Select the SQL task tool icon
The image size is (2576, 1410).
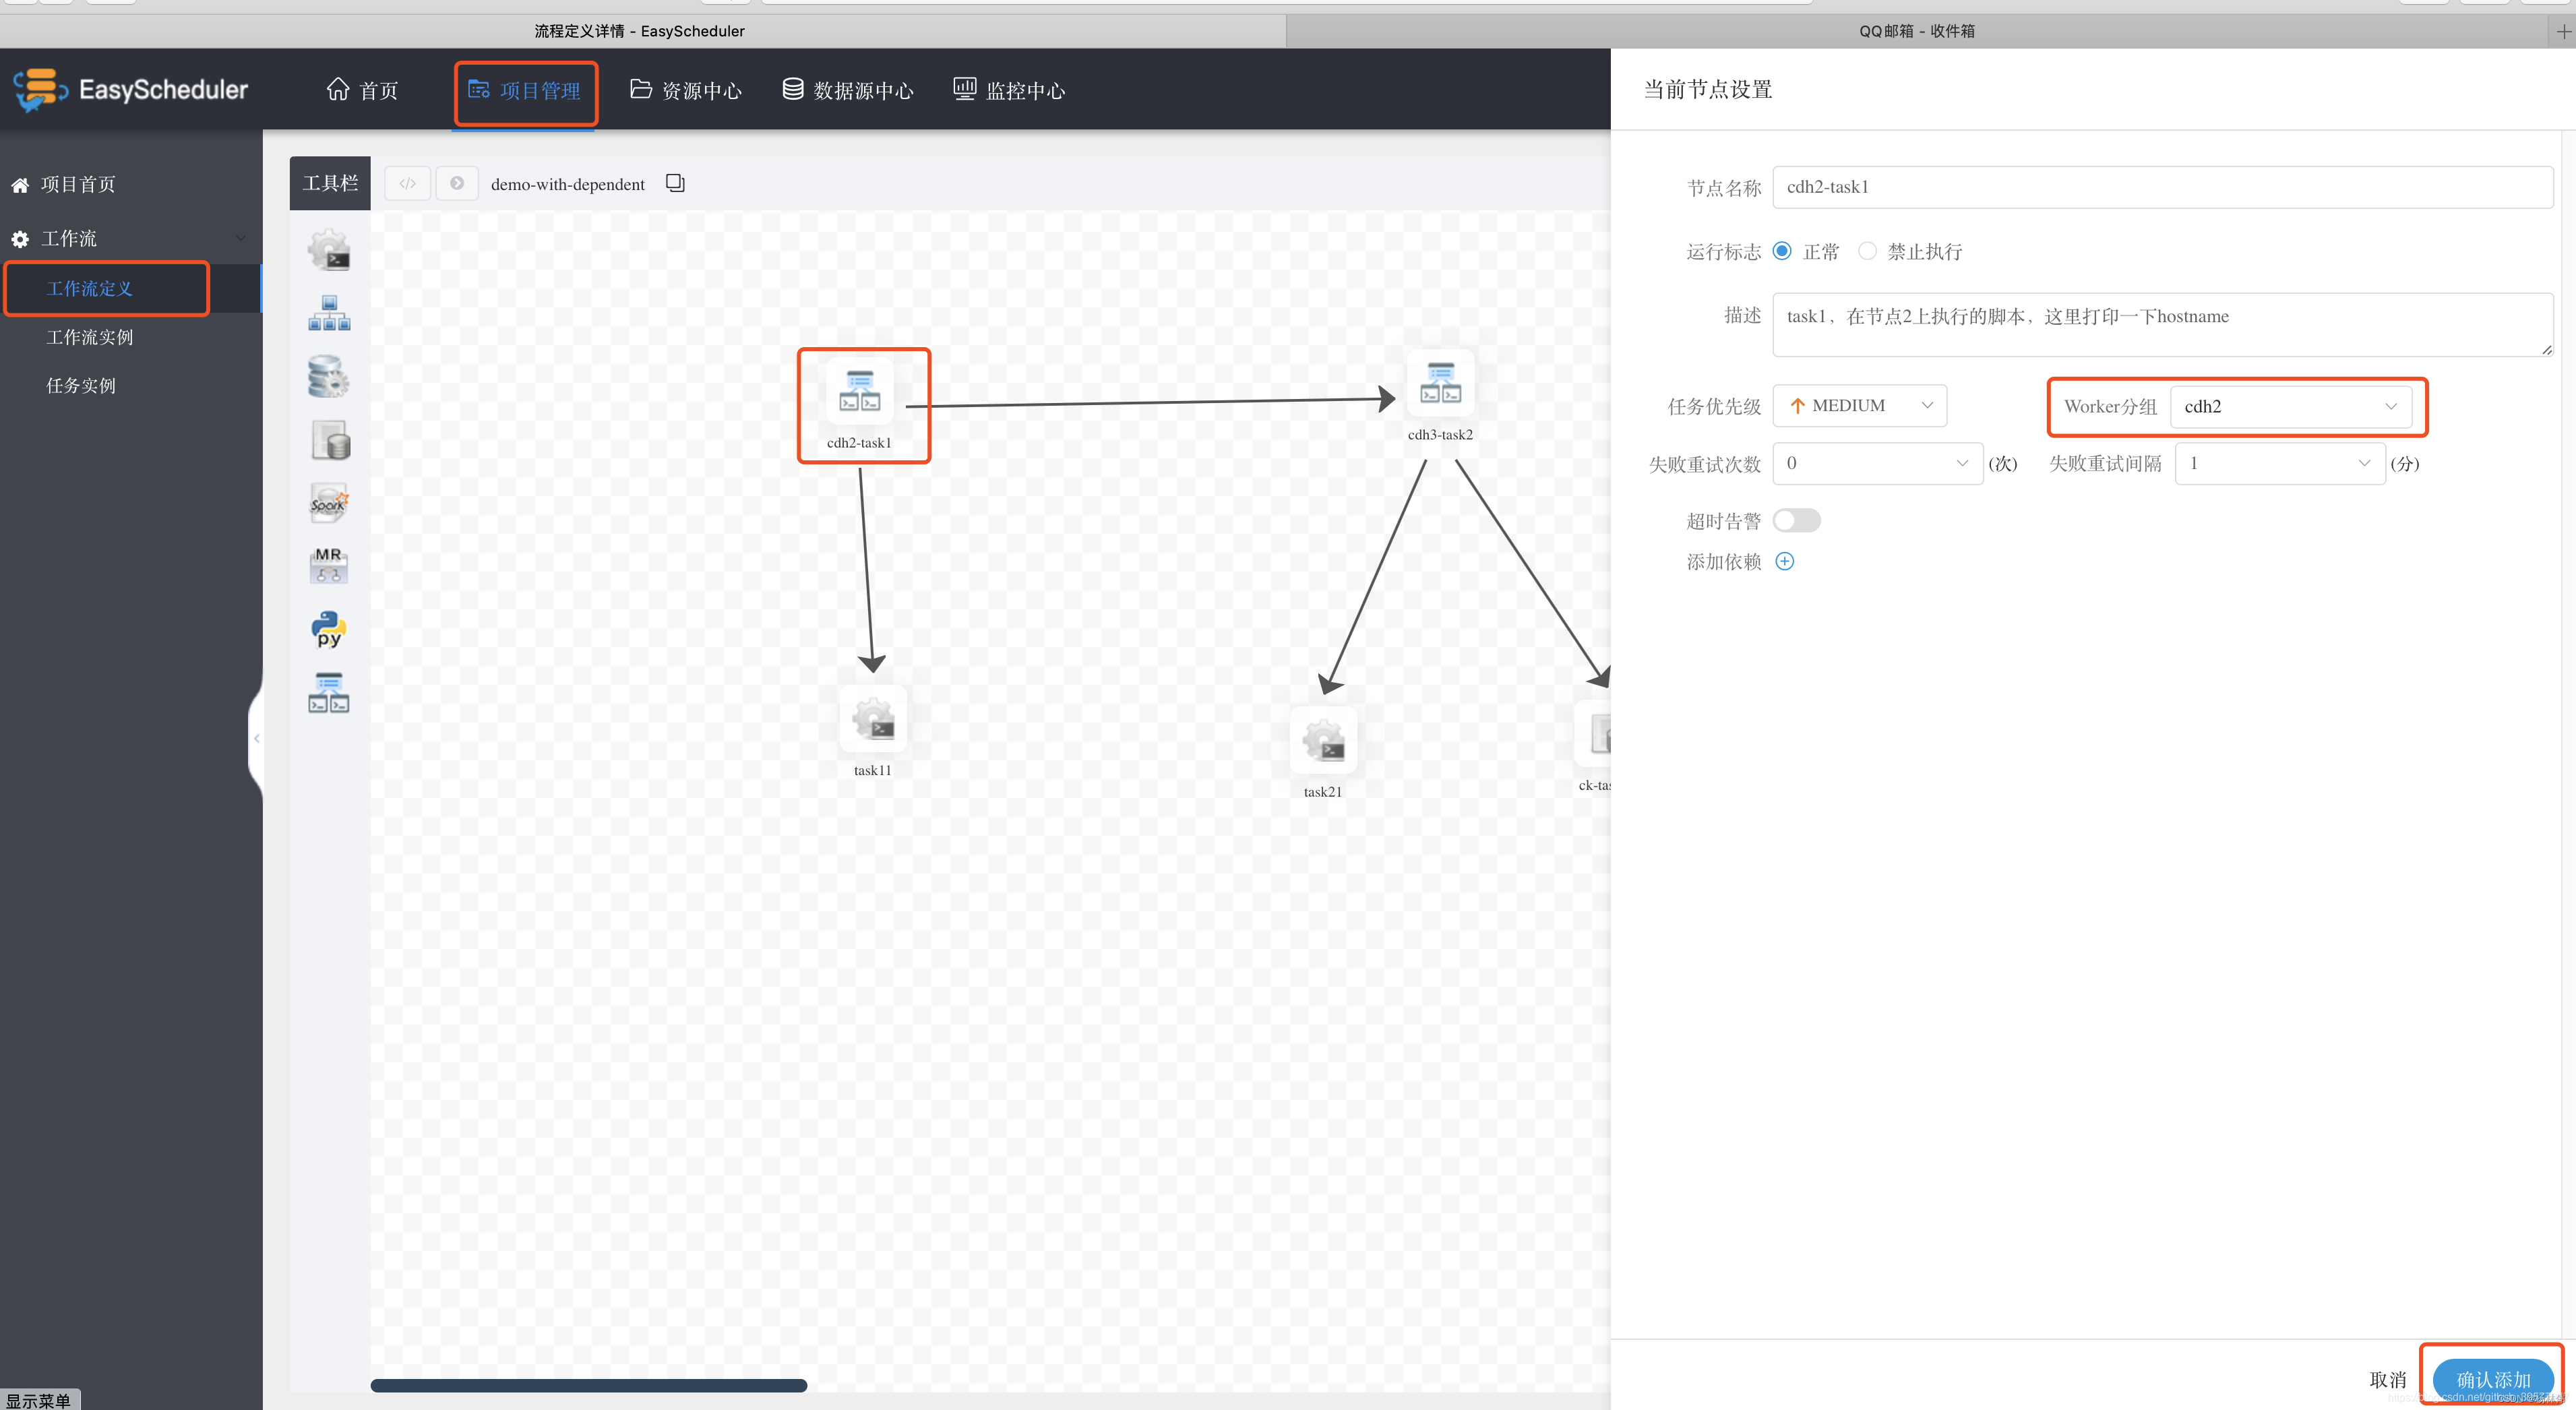click(329, 440)
